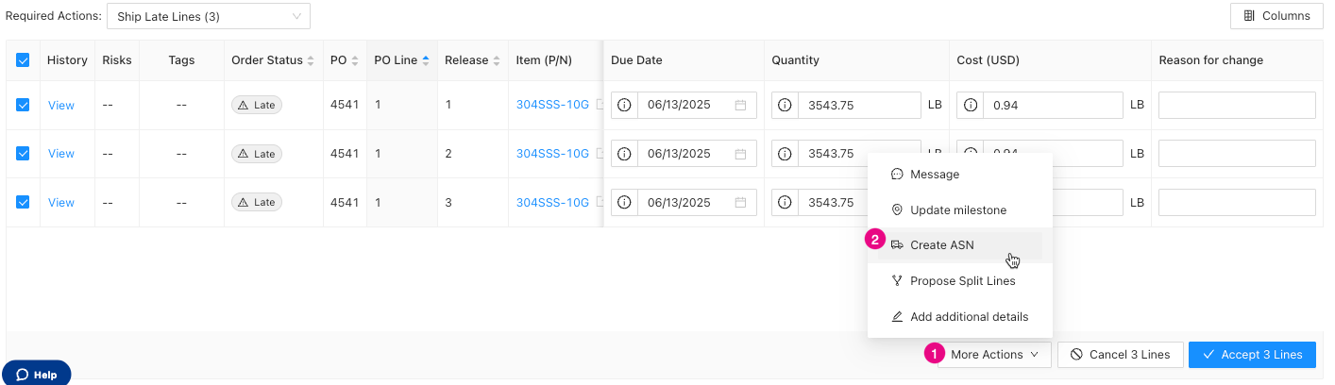This screenshot has height=385, width=1335.
Task: Click Due Date info icon, Release 2 row
Action: click(625, 154)
